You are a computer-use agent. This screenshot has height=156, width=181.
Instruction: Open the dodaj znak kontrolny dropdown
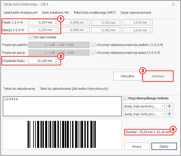[144, 106]
